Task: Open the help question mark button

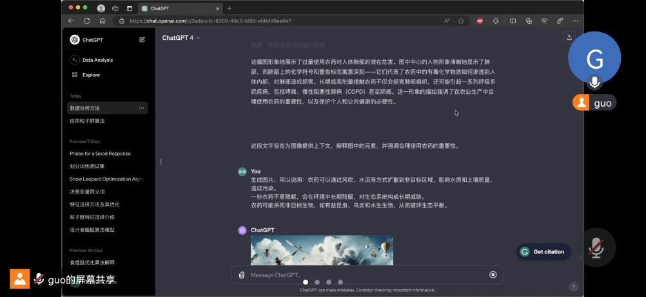Action: (x=573, y=287)
